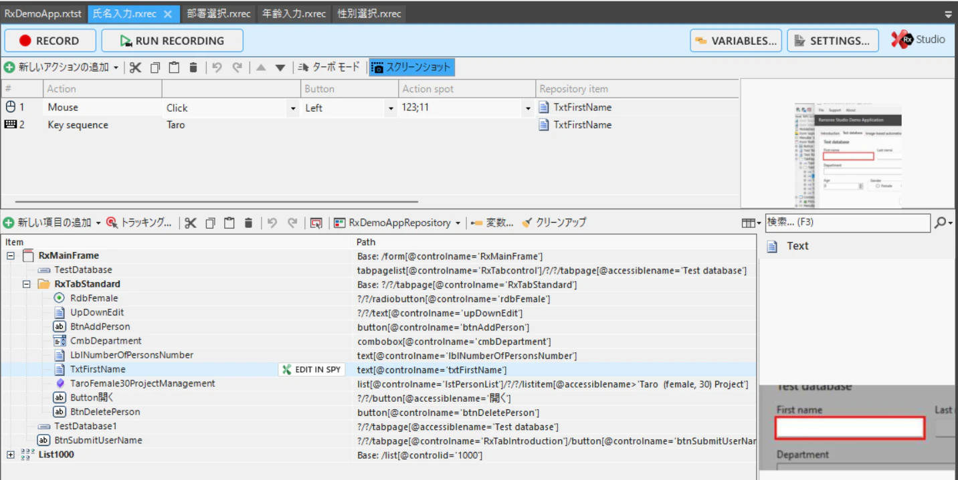Paste in the repository toolbar

[229, 223]
